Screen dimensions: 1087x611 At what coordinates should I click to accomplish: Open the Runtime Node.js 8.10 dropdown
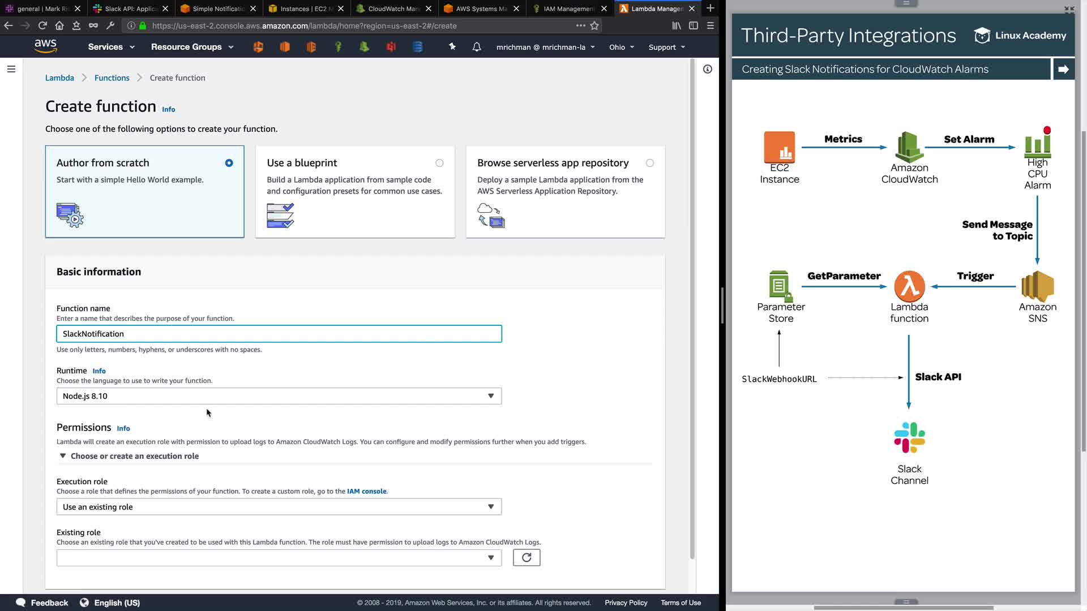(279, 396)
